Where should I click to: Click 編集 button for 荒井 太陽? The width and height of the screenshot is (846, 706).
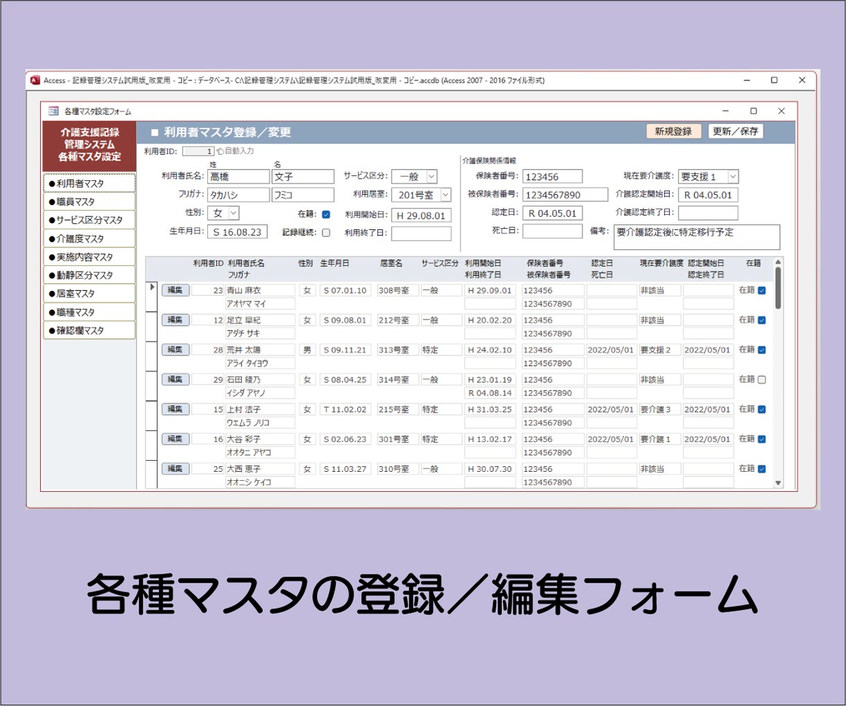(x=175, y=350)
